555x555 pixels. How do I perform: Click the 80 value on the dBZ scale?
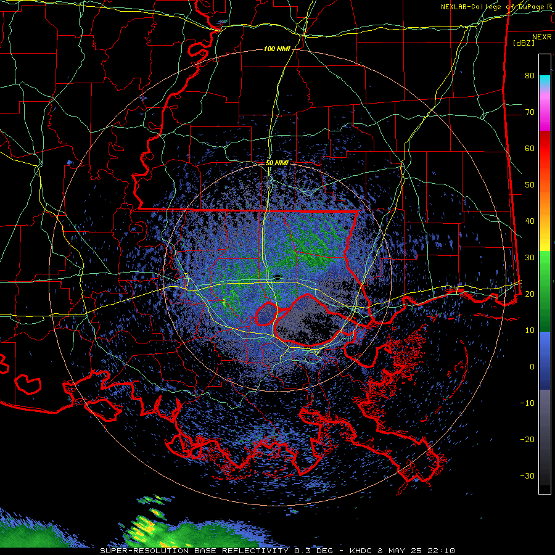coord(530,76)
